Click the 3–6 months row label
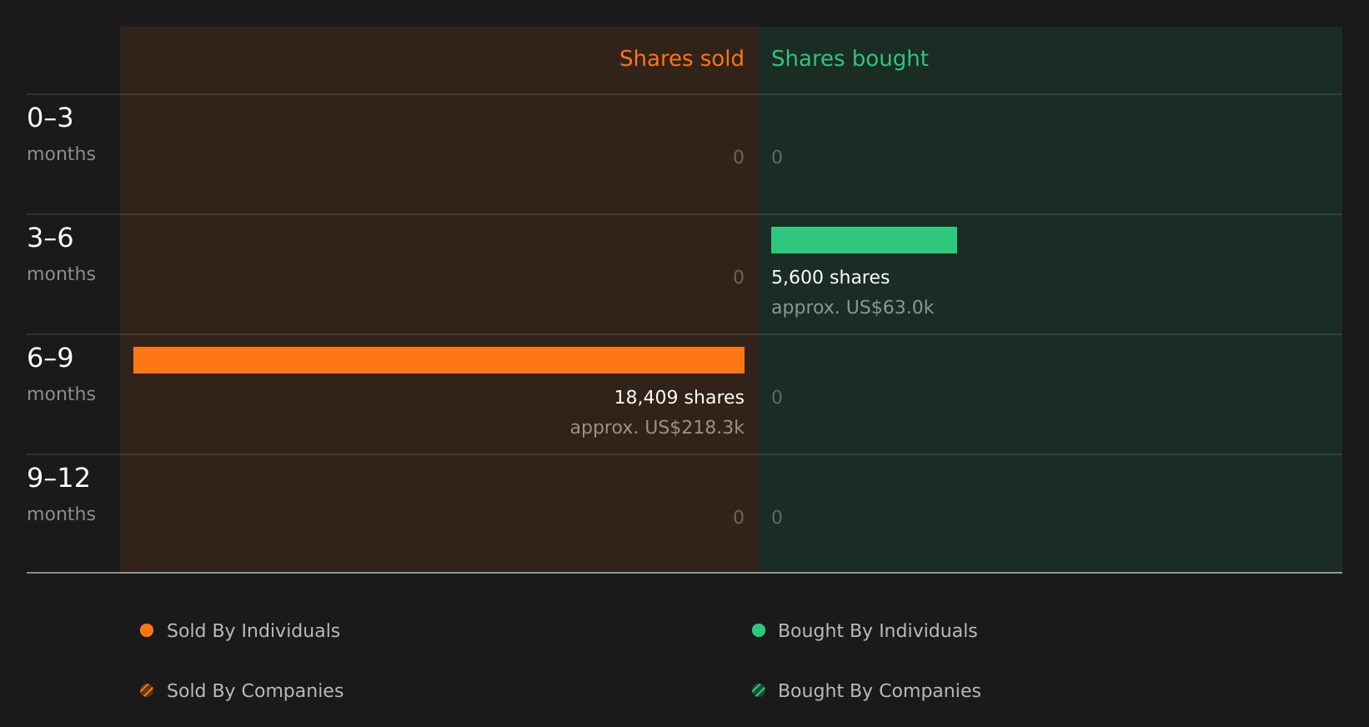Image resolution: width=1369 pixels, height=727 pixels. click(61, 255)
